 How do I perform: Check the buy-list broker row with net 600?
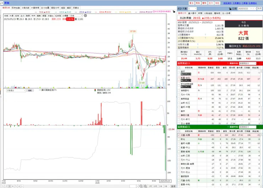(179, 73)
